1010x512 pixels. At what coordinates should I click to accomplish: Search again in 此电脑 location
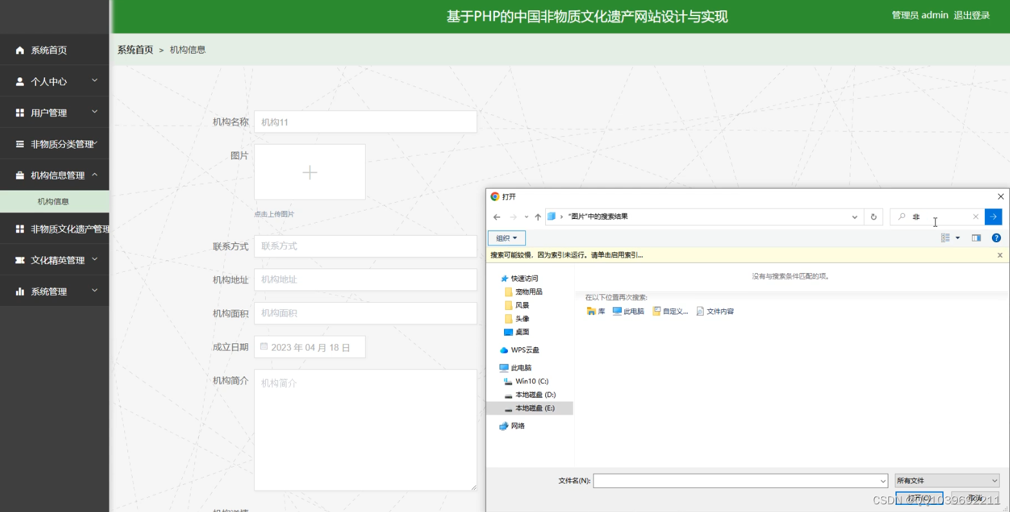pos(628,311)
